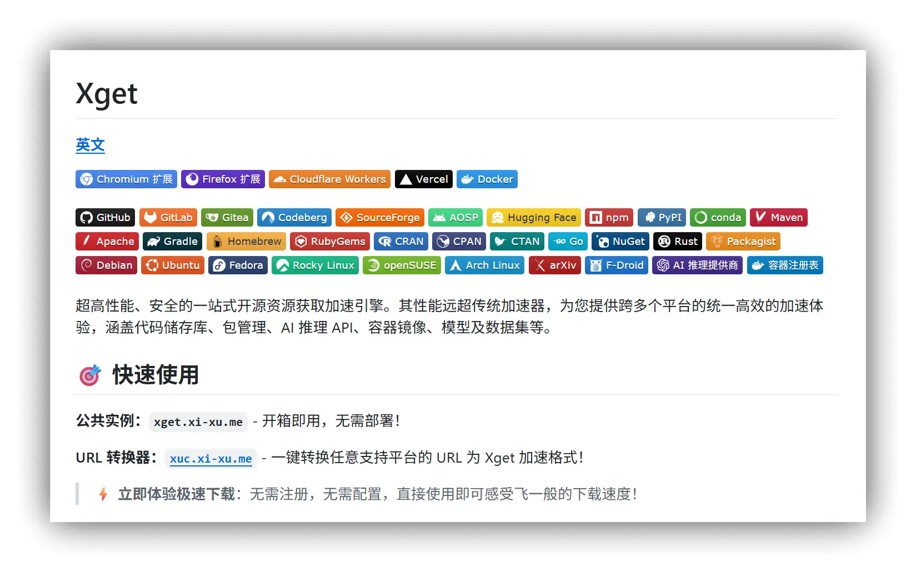Open the 容器注册表 badge
The width and height of the screenshot is (916, 572).
click(785, 265)
